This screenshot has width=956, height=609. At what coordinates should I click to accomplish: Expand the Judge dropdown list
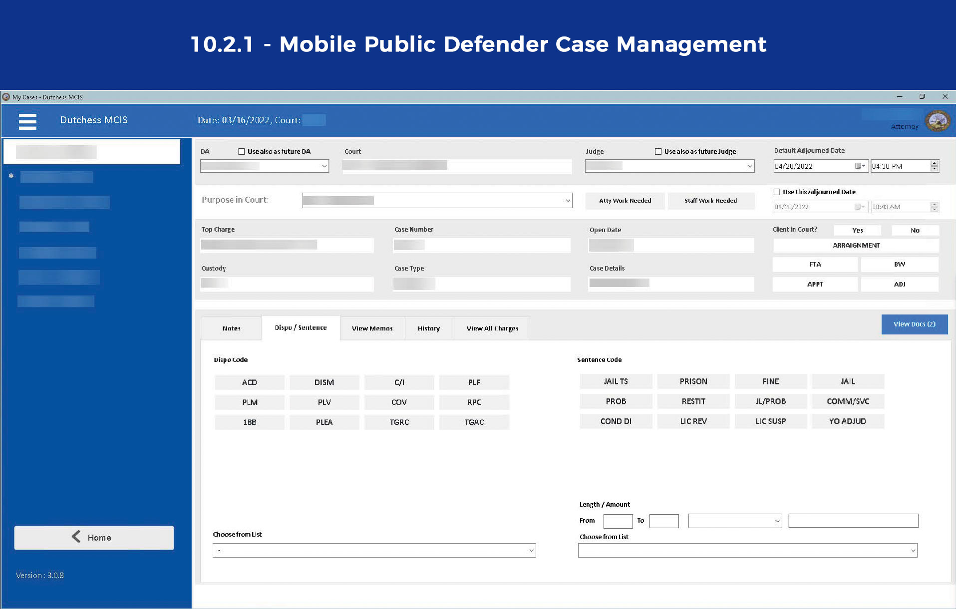click(749, 166)
